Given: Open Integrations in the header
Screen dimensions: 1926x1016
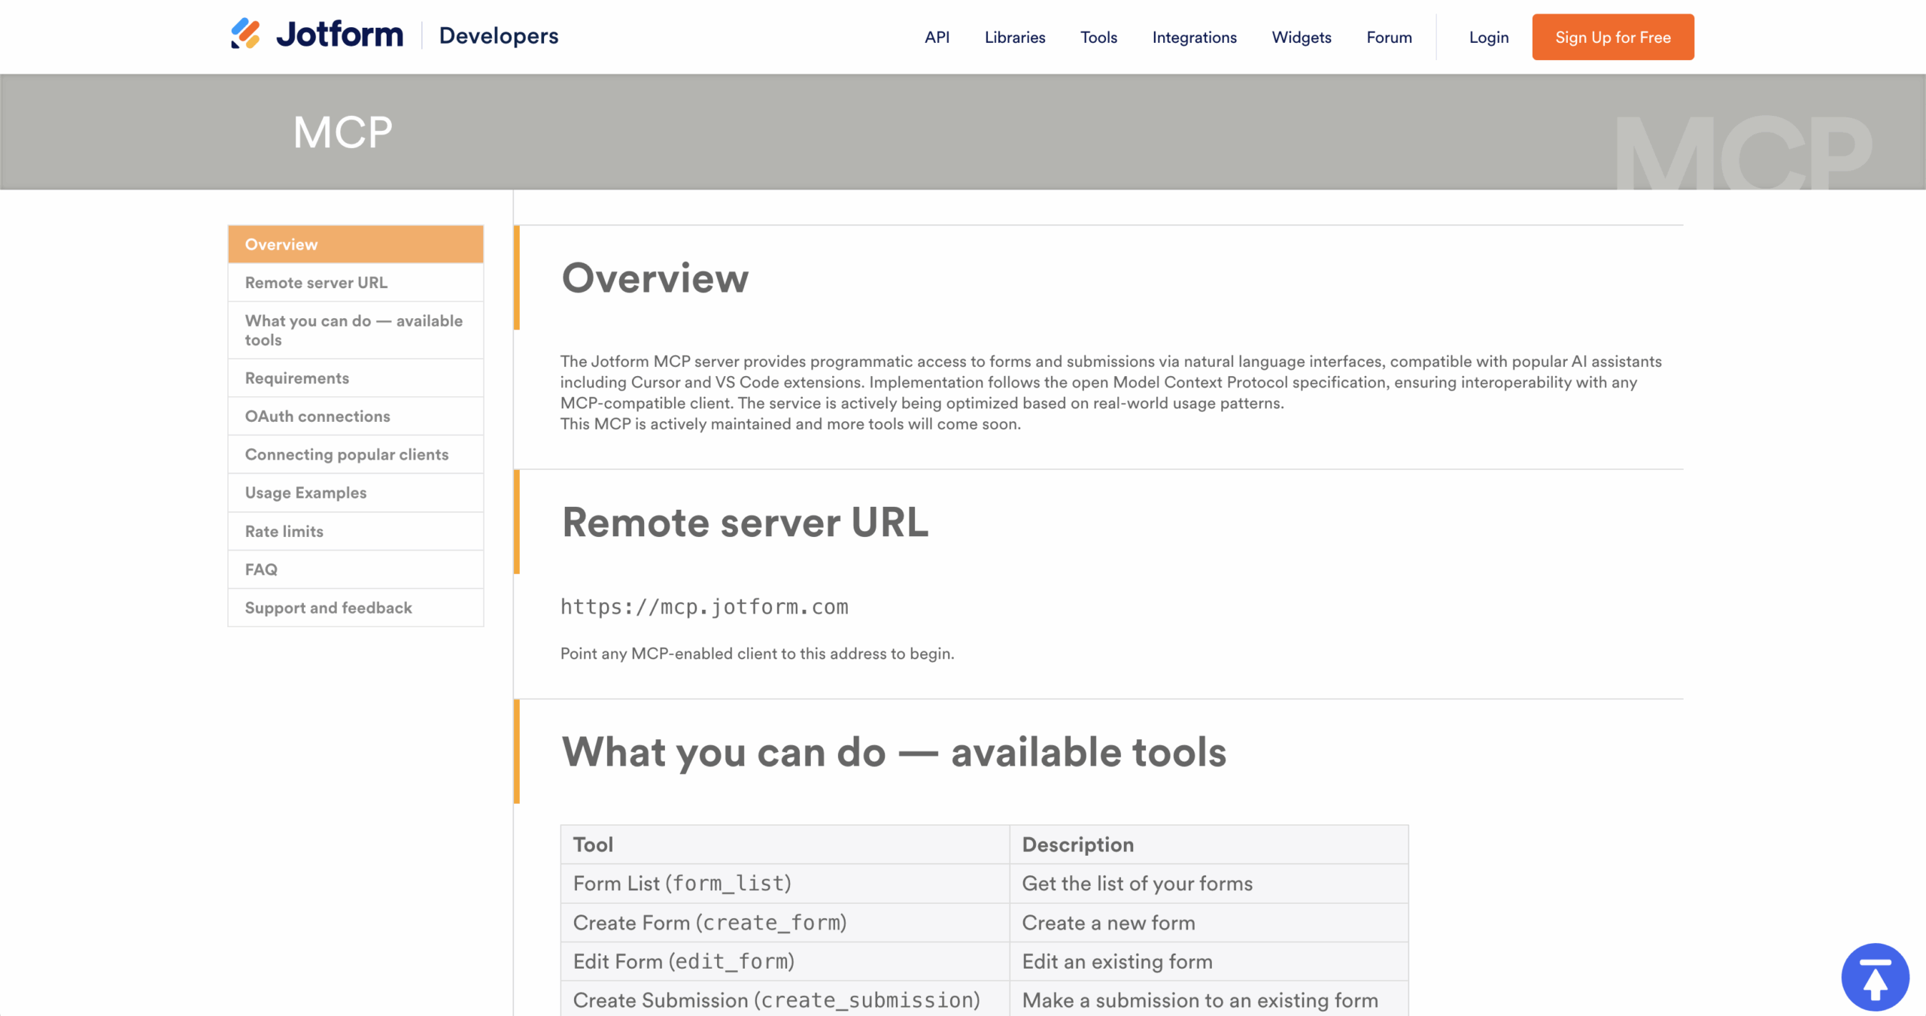Looking at the screenshot, I should pos(1194,38).
